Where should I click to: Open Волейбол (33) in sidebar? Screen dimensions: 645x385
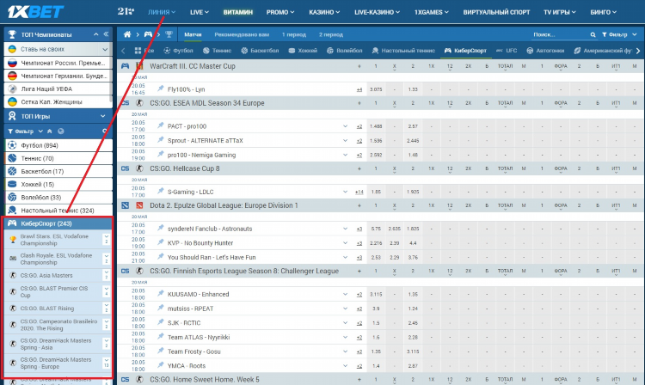[x=58, y=197]
